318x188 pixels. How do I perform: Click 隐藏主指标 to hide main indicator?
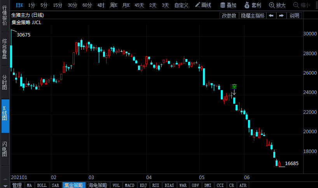pos(253,16)
